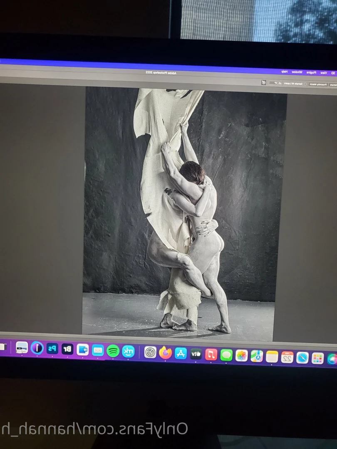Screen dimensions: 337x449
Task: Open the Calendar icon showing 22
Action: (287, 357)
